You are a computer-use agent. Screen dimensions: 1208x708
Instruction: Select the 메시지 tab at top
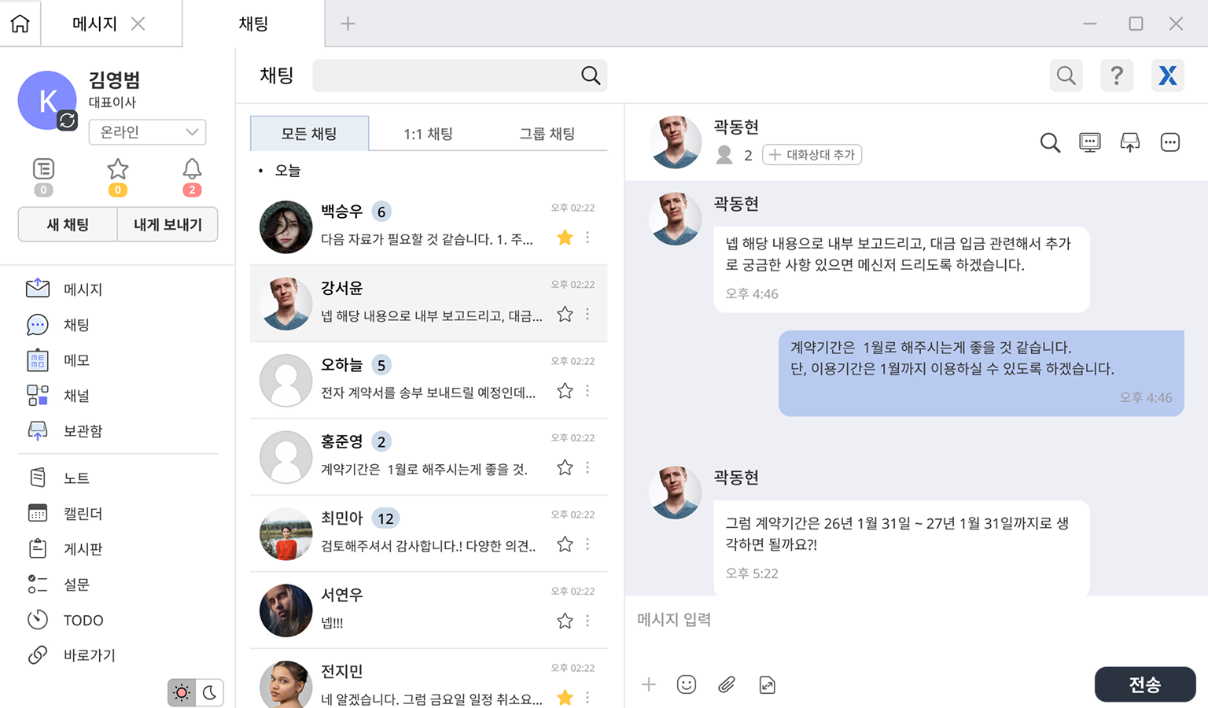94,24
